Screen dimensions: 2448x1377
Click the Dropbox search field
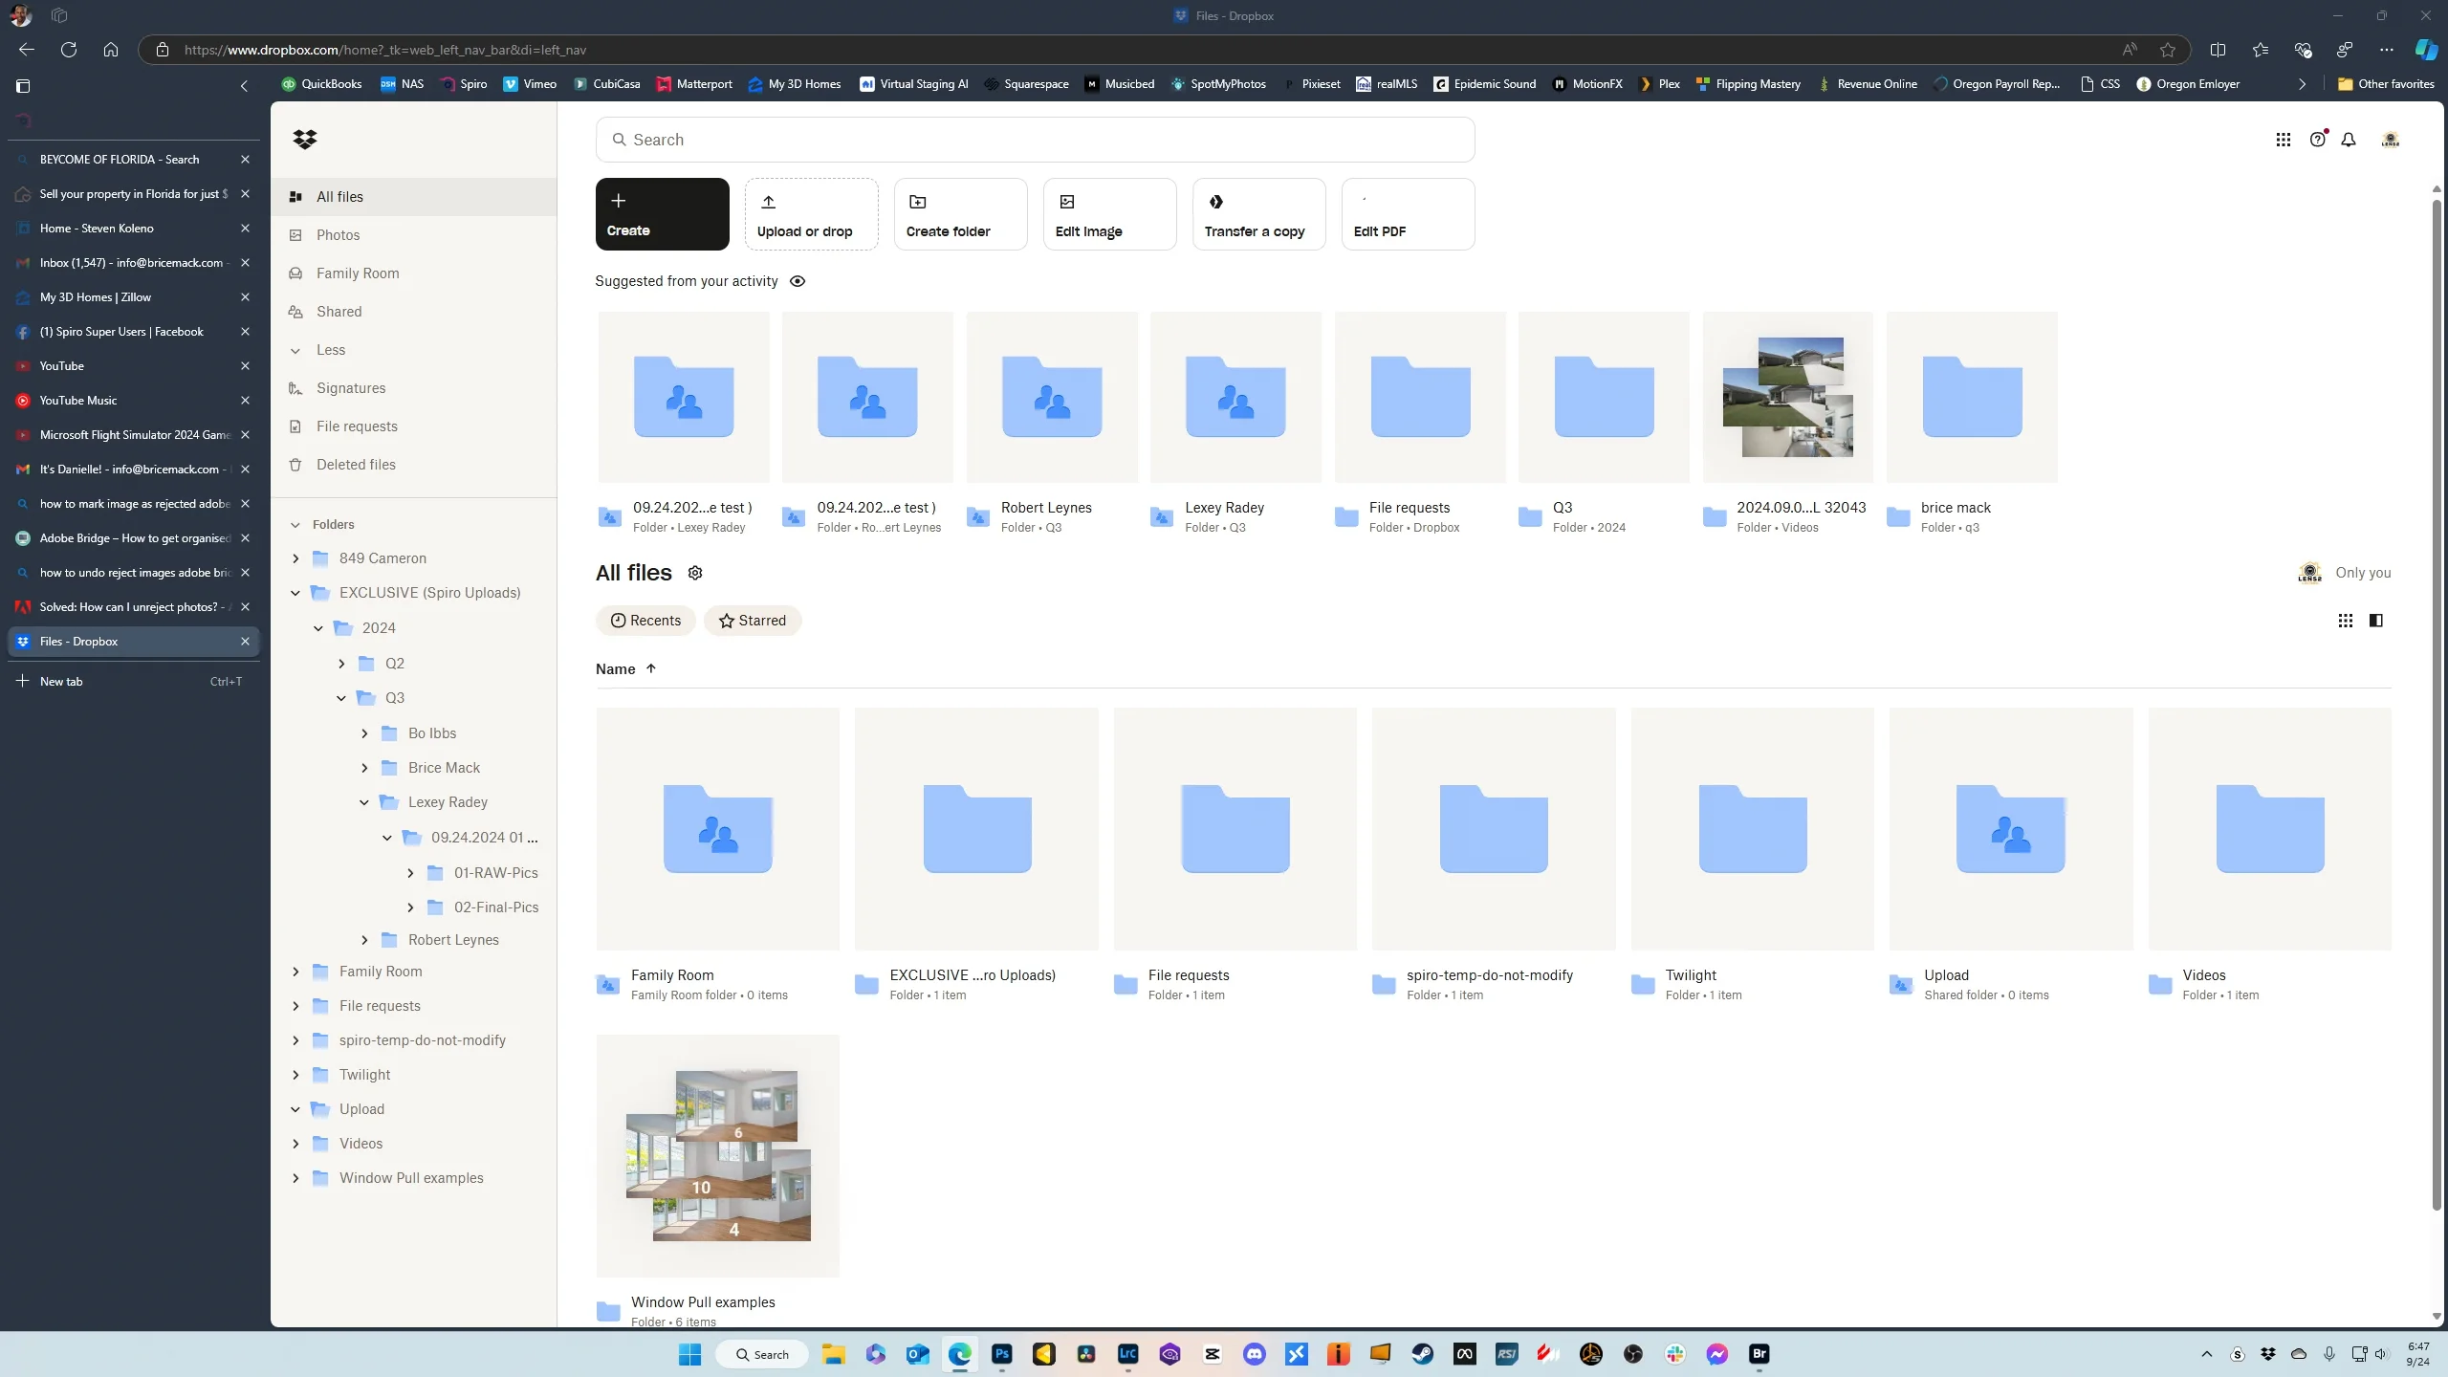click(x=1035, y=140)
